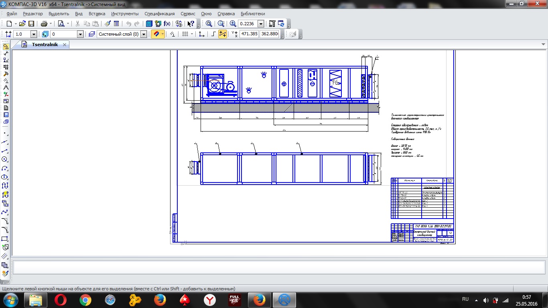Expand the grid options dropdown arrow

(192, 34)
